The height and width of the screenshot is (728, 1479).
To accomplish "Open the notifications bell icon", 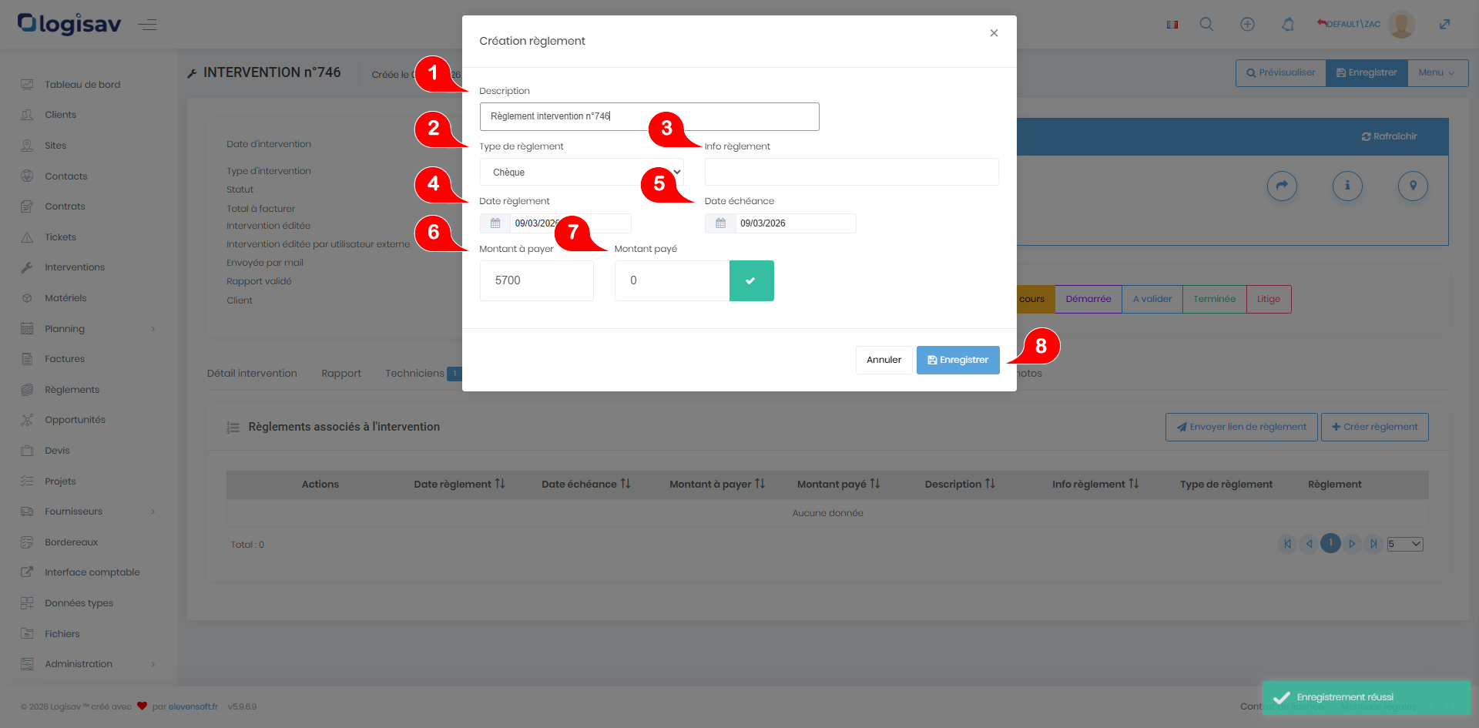I will tap(1287, 25).
